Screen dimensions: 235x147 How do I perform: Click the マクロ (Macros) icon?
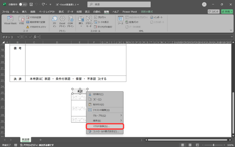click(x=21, y=20)
